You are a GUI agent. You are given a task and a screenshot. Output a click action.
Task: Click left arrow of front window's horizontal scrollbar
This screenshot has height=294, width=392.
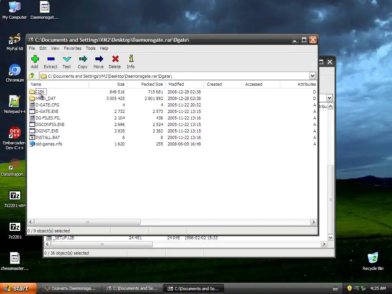tap(31, 222)
